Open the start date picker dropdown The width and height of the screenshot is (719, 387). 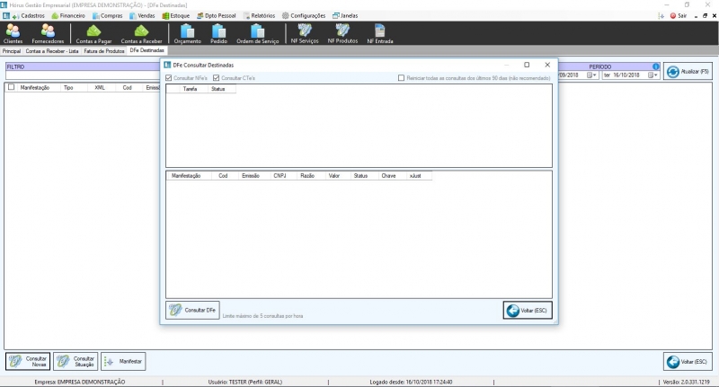click(x=591, y=75)
